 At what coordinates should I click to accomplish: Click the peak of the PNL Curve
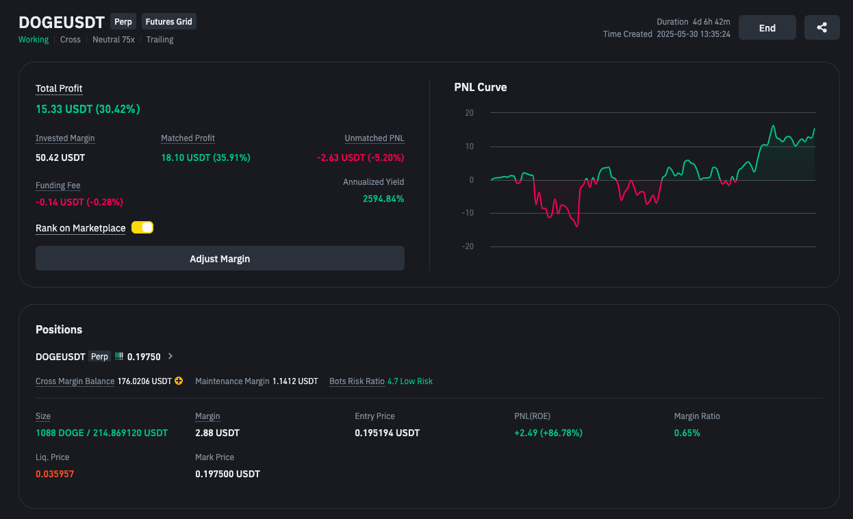point(773,126)
